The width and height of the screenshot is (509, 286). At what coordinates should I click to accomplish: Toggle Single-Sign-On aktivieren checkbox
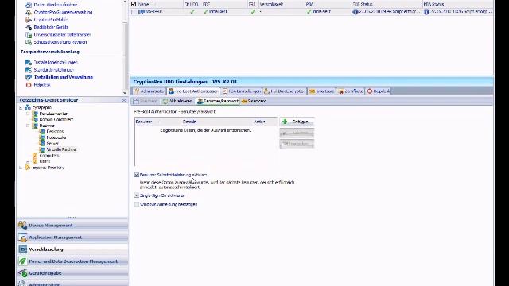click(137, 195)
